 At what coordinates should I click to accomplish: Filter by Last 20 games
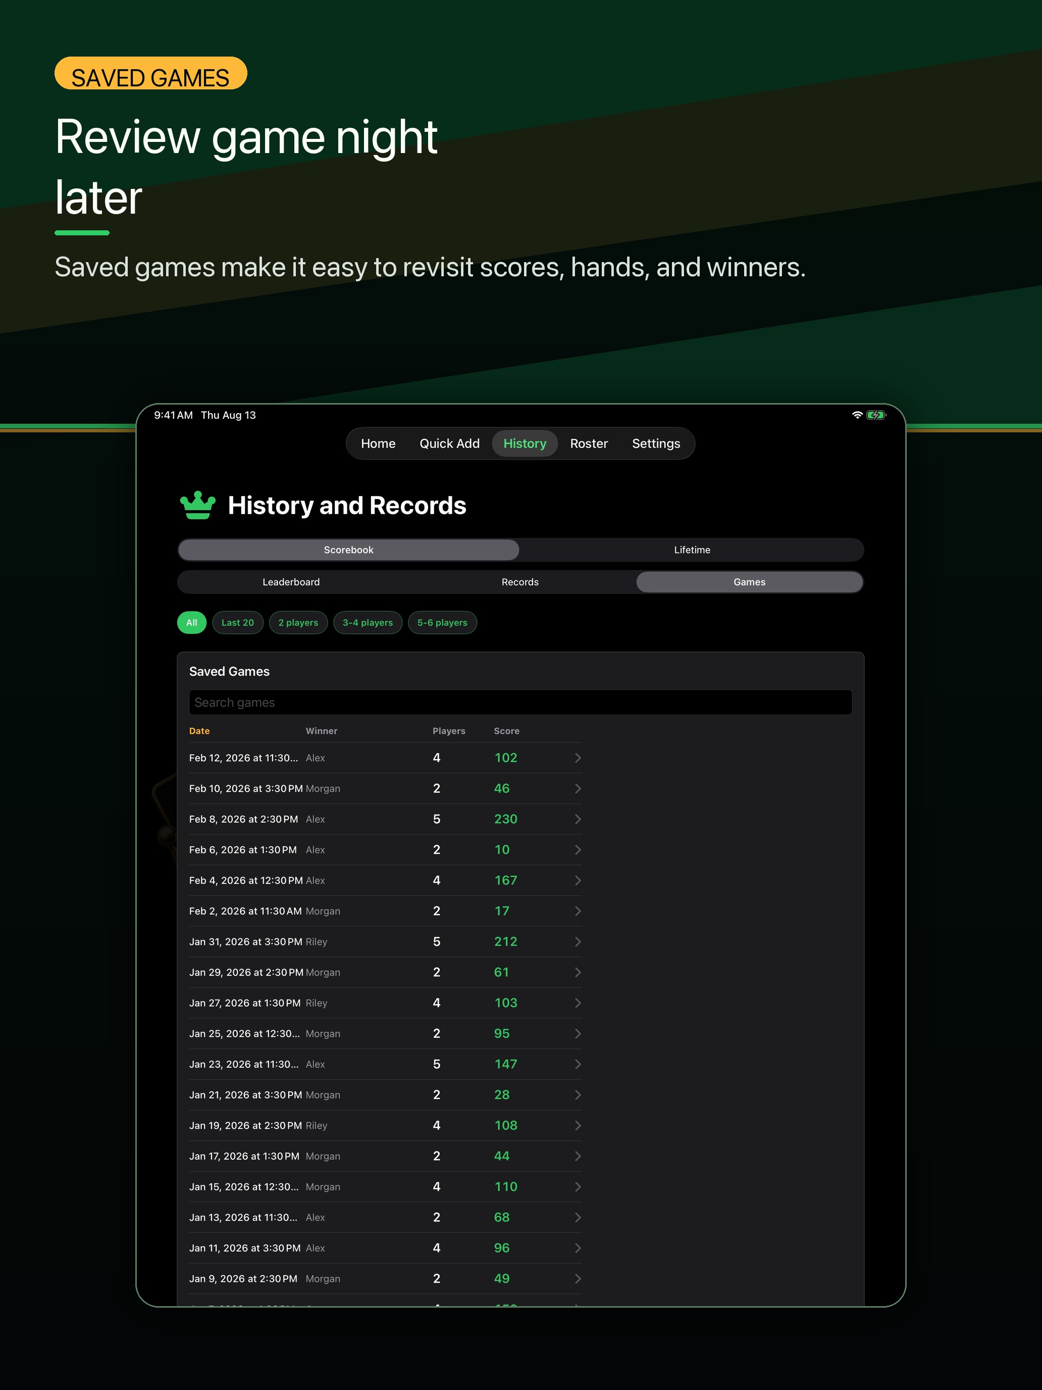tap(237, 623)
